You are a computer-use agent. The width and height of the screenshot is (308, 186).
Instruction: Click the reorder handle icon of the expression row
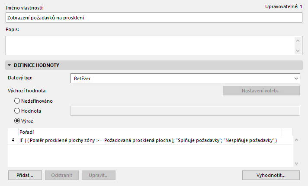tap(12, 141)
